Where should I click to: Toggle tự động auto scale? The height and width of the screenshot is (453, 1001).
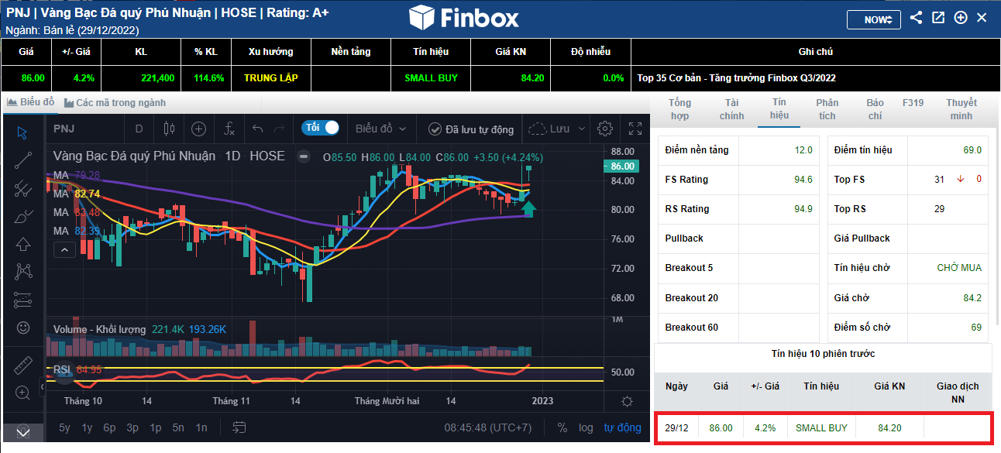point(623,427)
